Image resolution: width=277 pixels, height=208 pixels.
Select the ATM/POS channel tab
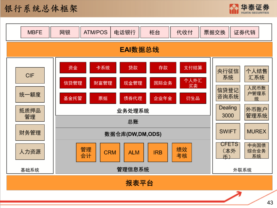[95, 32]
